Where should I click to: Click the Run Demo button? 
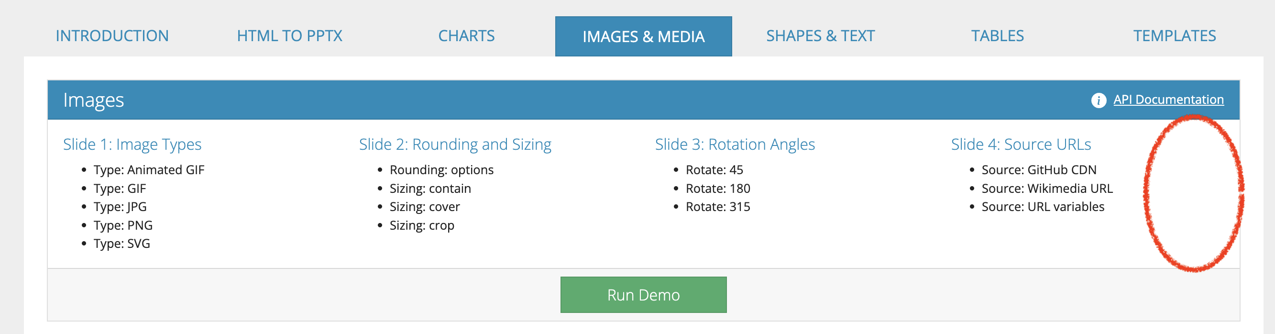pos(643,295)
